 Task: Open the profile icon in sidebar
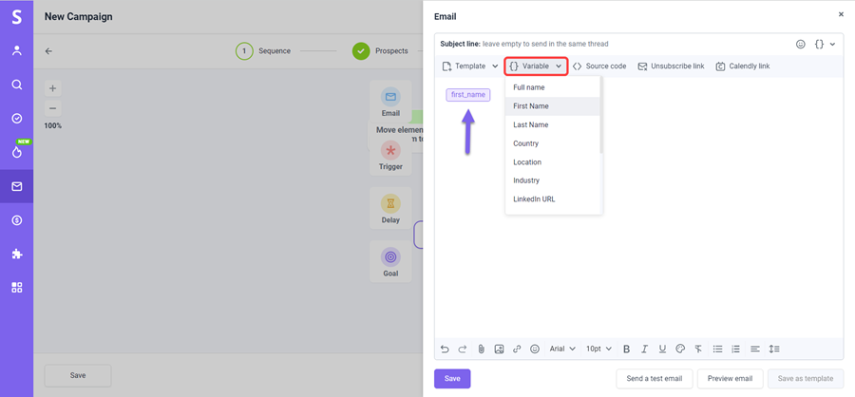17,50
